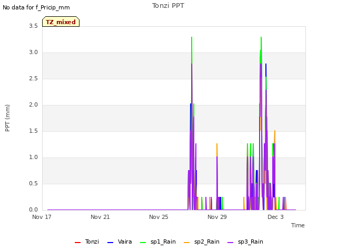The height and width of the screenshot is (252, 337).
Task: Click the Nov 17 x-axis tick label
Action: coord(42,217)
